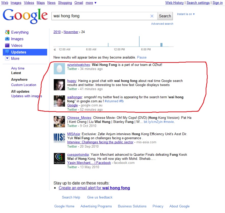Go back in timeline with double chevron
This screenshot has height=213, width=225.
pos(55,50)
